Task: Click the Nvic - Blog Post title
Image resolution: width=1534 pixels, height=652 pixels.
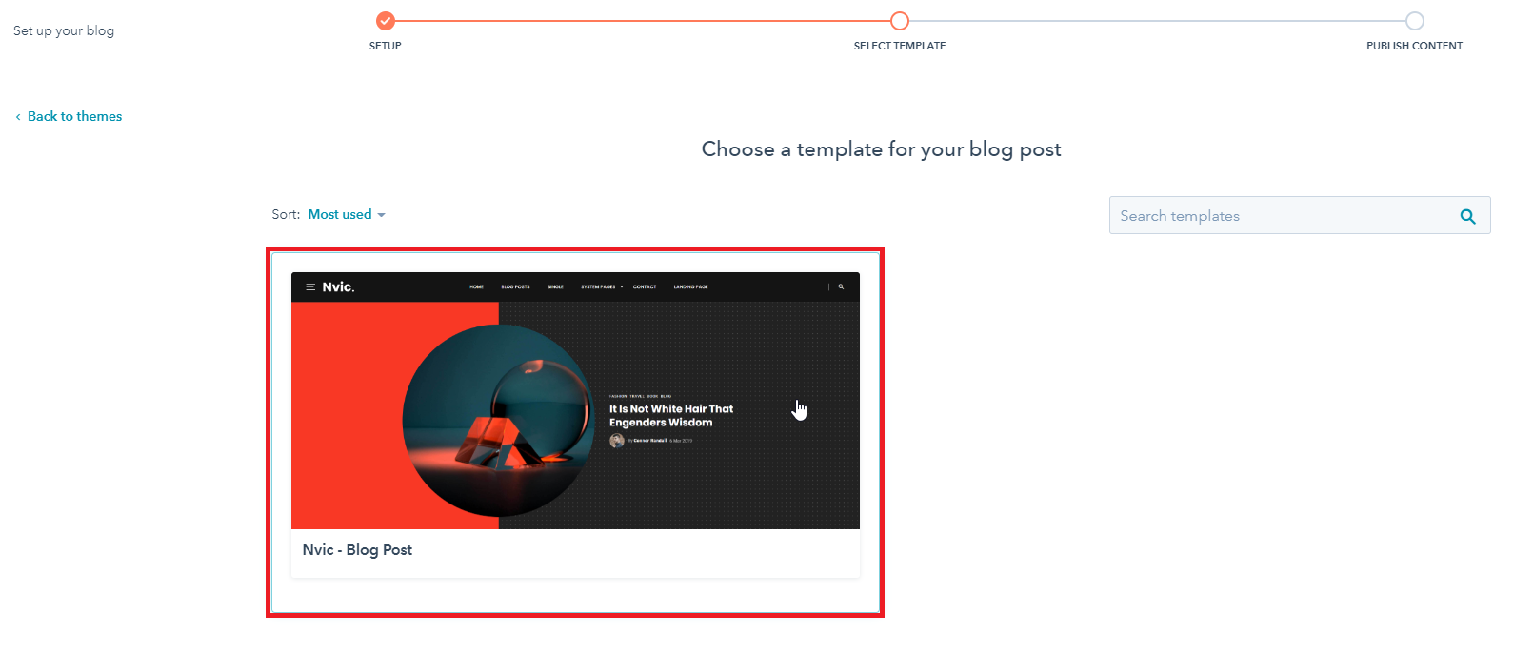Action: (357, 549)
